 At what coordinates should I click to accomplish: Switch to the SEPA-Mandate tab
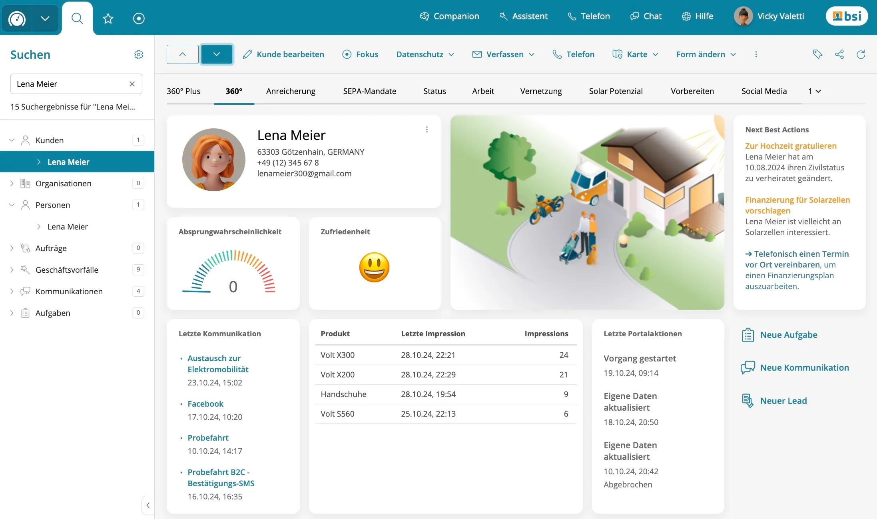(369, 91)
